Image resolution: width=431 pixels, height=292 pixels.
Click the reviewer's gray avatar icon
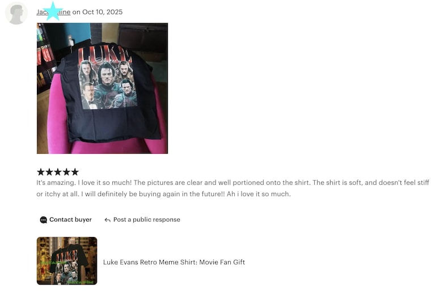(16, 13)
